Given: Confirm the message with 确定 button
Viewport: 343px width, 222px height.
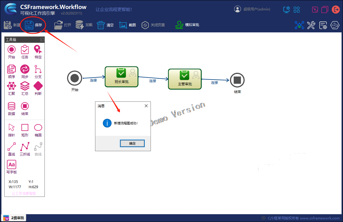Looking at the screenshot, I should 132,143.
